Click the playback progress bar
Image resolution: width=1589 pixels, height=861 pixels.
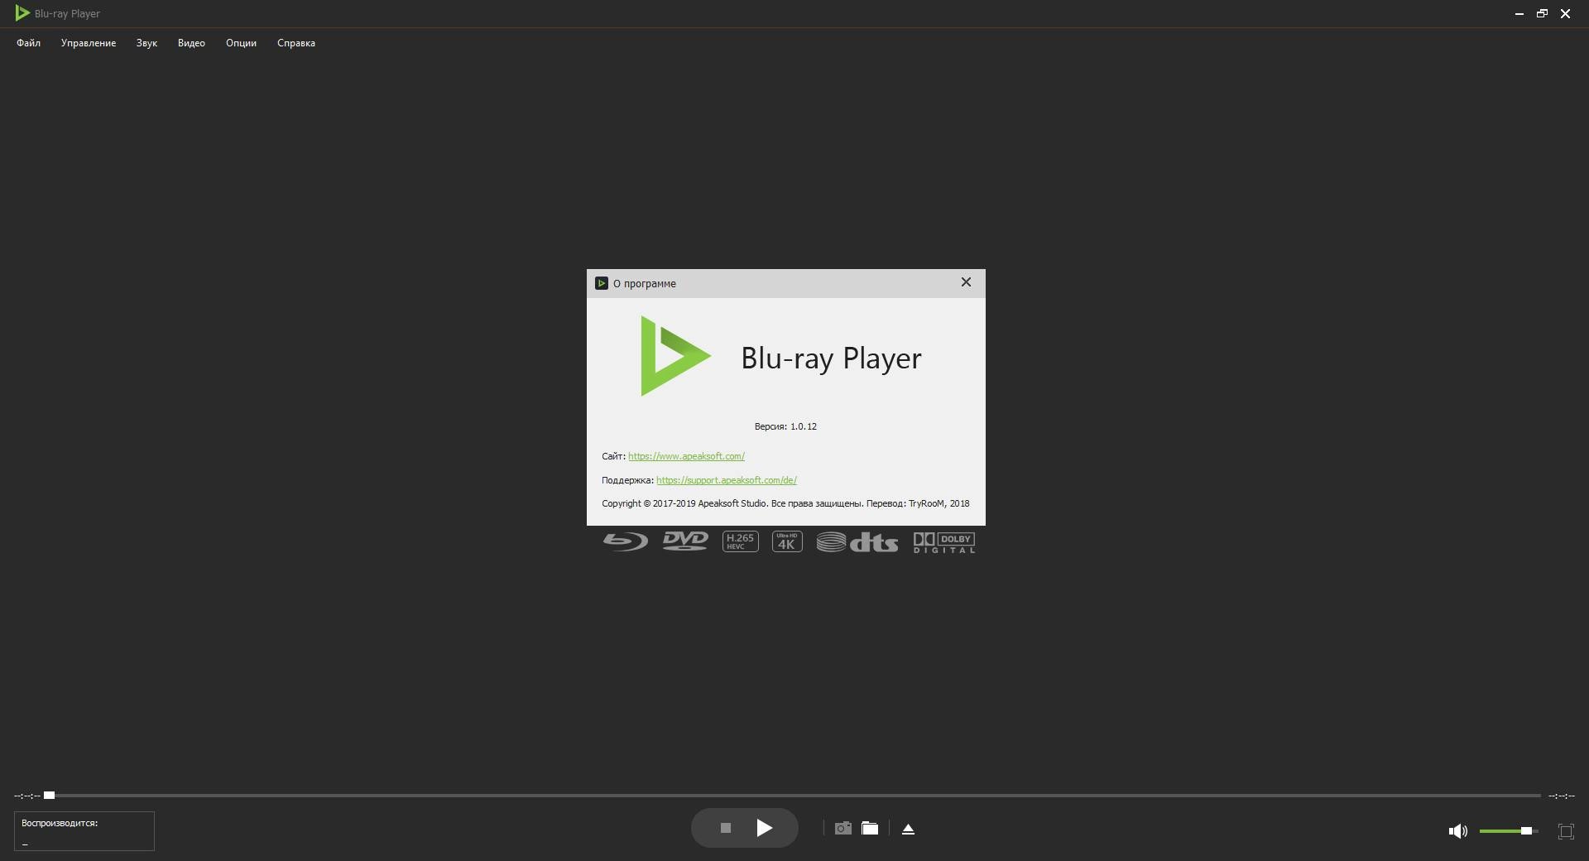pyautogui.click(x=794, y=796)
